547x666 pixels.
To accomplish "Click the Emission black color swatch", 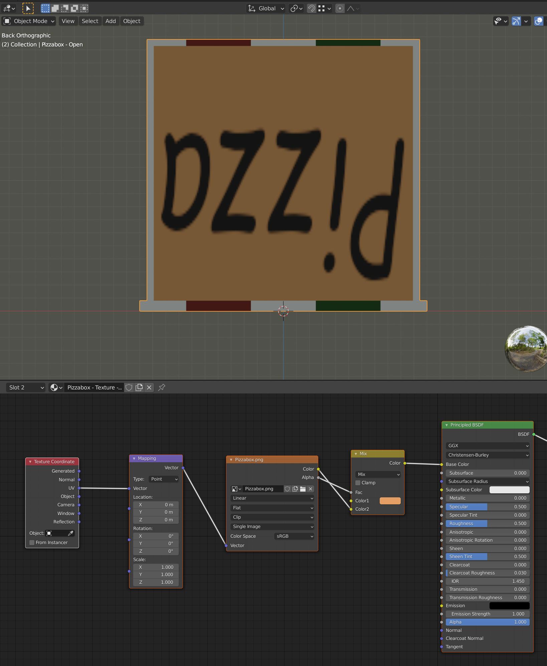I will click(509, 606).
